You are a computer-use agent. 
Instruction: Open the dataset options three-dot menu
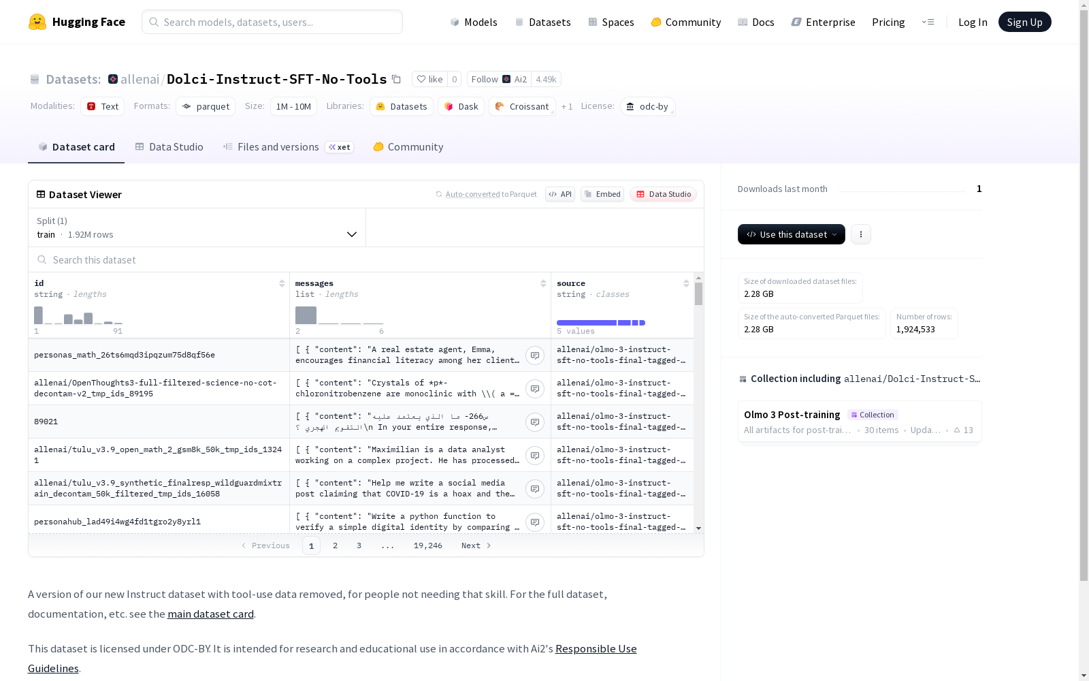click(x=861, y=234)
